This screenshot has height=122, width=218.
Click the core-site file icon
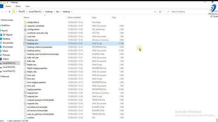click(x=25, y=36)
